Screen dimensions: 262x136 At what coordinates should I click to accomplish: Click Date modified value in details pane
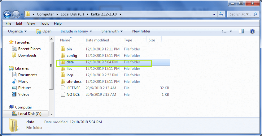coord(86,122)
